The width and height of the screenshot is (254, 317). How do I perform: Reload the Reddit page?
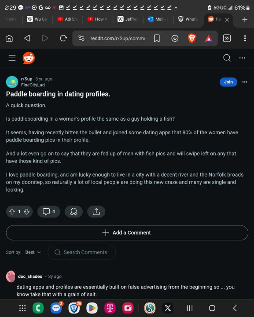63,38
